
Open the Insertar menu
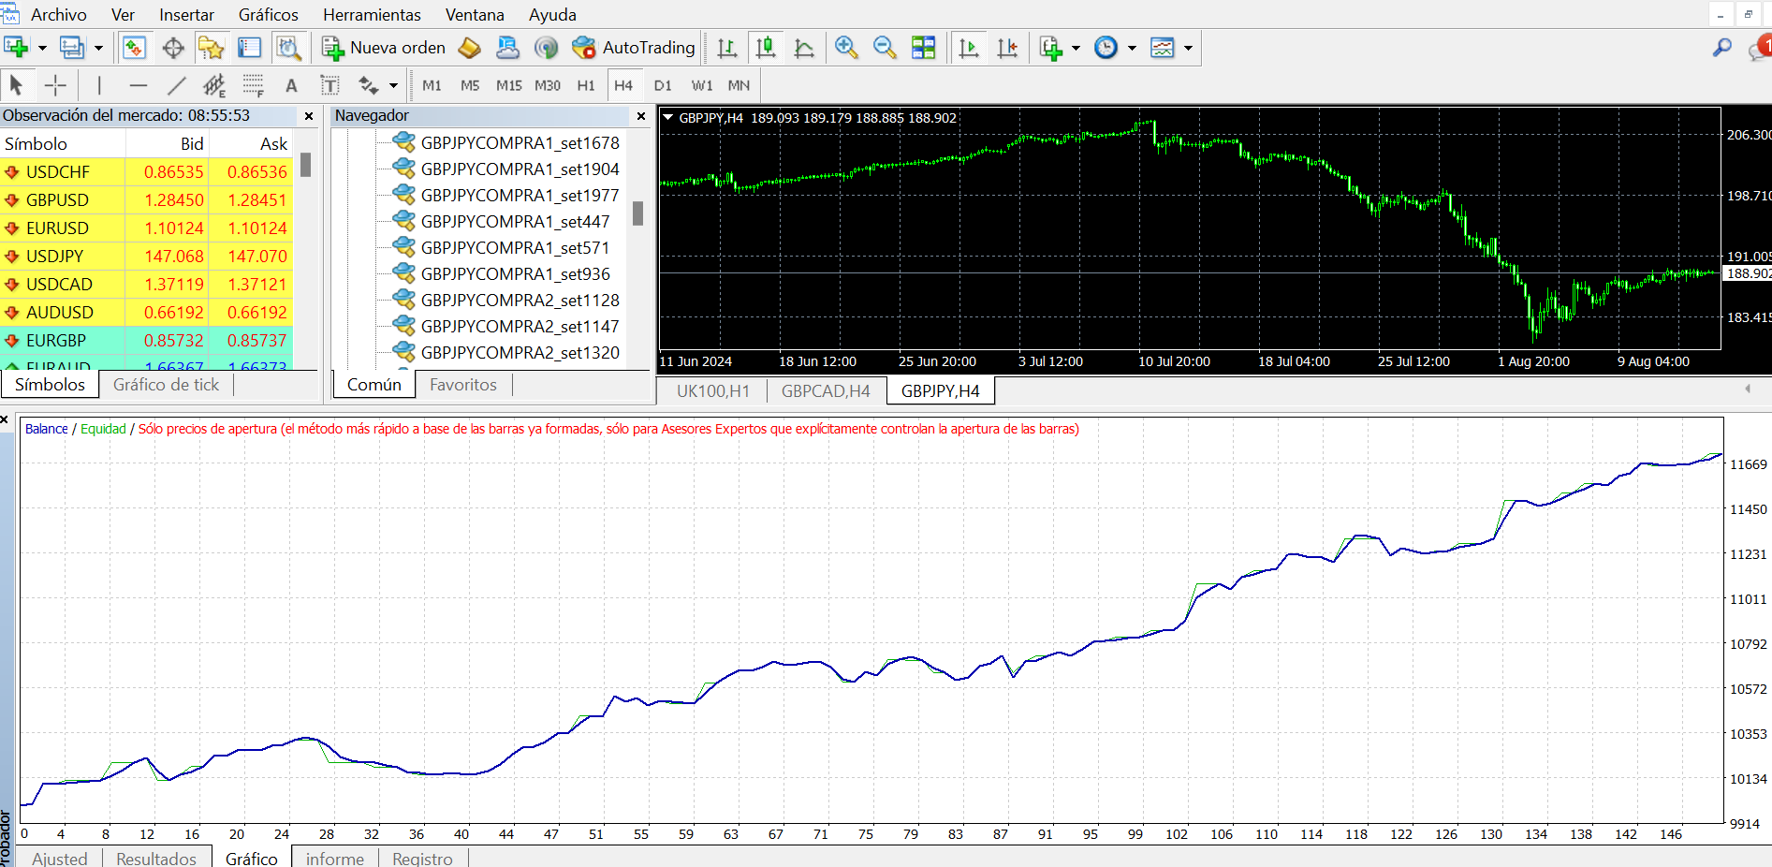point(185,14)
